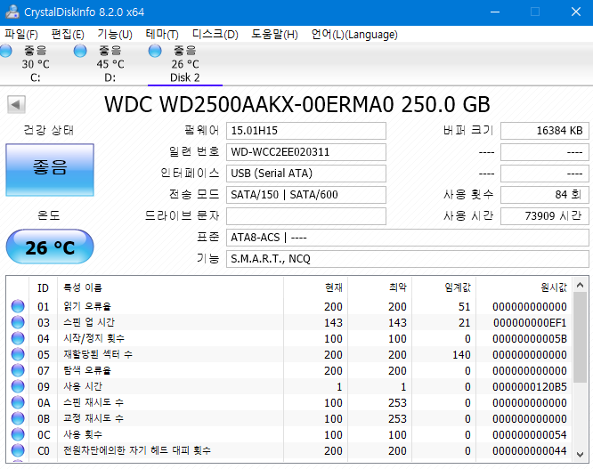Image resolution: width=593 pixels, height=469 pixels.
Task: Click the status orb for attribute 09
Action: (x=18, y=386)
